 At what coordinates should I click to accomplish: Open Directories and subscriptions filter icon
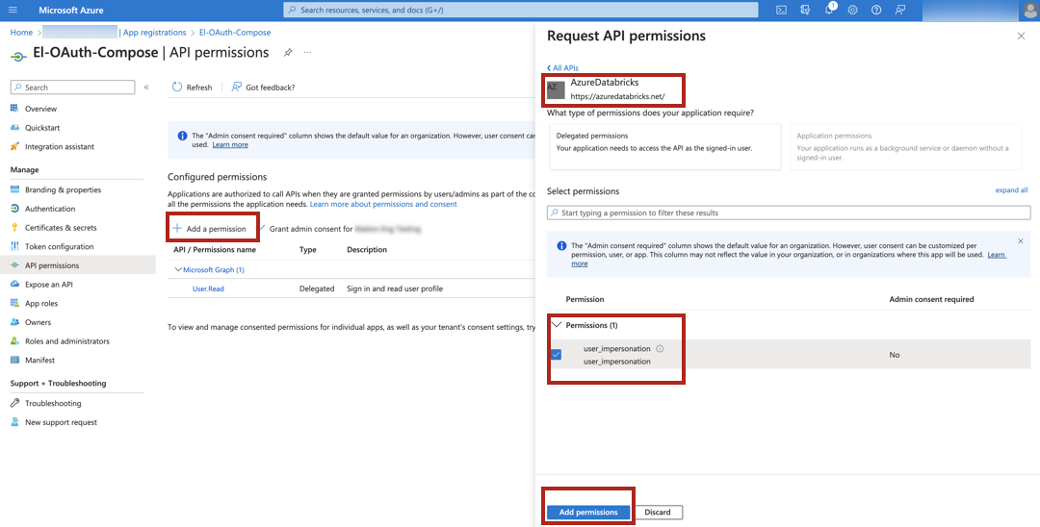805,10
